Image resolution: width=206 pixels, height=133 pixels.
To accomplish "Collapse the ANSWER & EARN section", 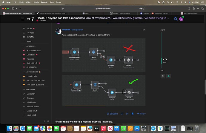I will [32, 72].
